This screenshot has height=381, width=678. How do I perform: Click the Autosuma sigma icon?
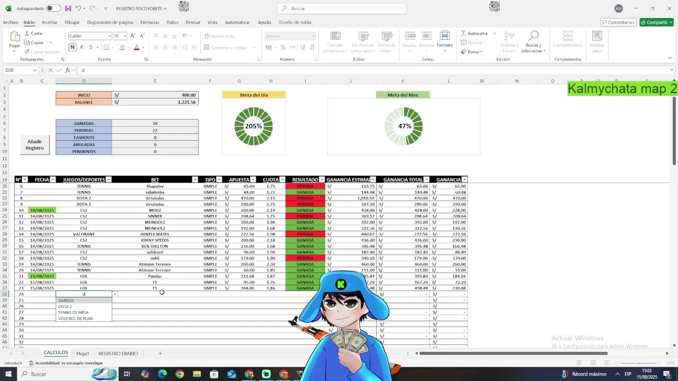[463, 33]
